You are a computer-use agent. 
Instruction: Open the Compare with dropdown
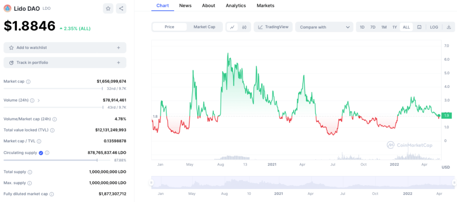click(x=324, y=27)
